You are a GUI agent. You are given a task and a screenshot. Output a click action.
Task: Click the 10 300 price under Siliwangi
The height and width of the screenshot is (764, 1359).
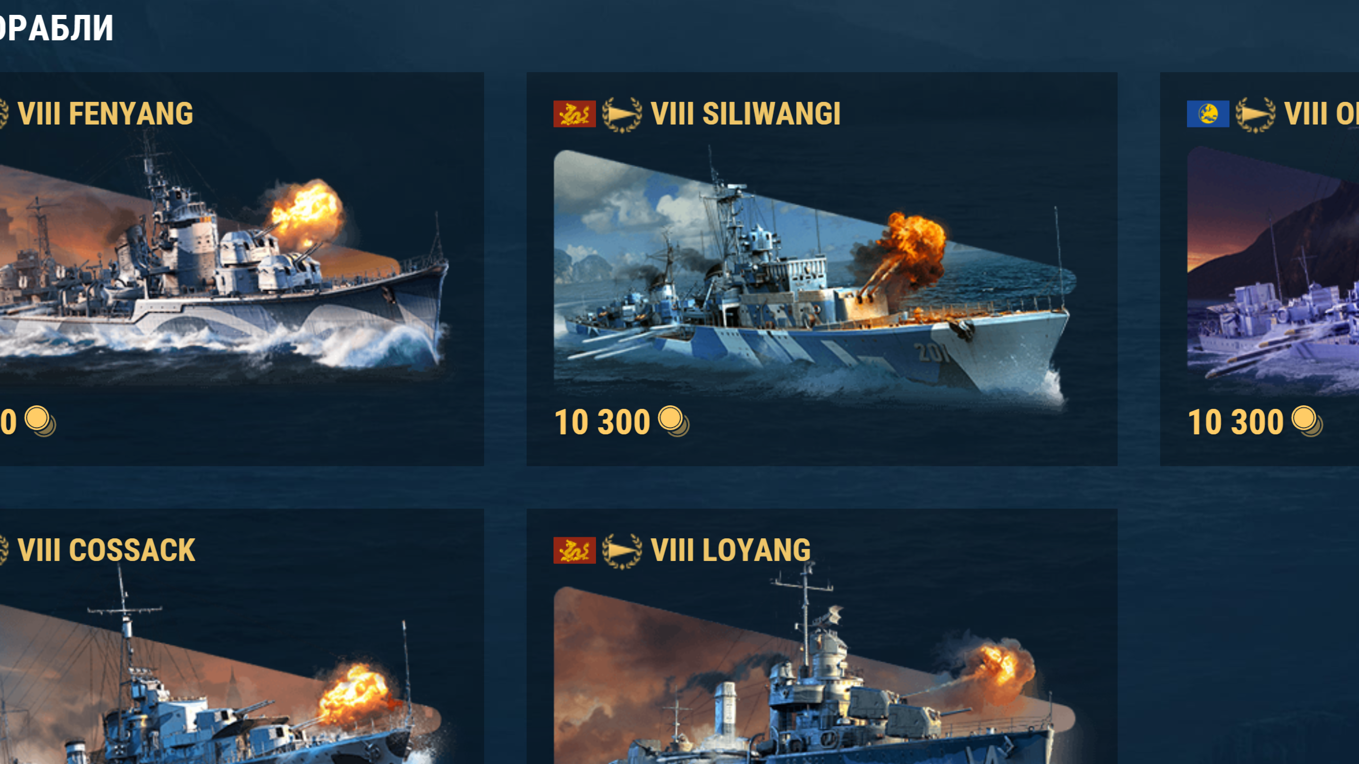(x=602, y=422)
